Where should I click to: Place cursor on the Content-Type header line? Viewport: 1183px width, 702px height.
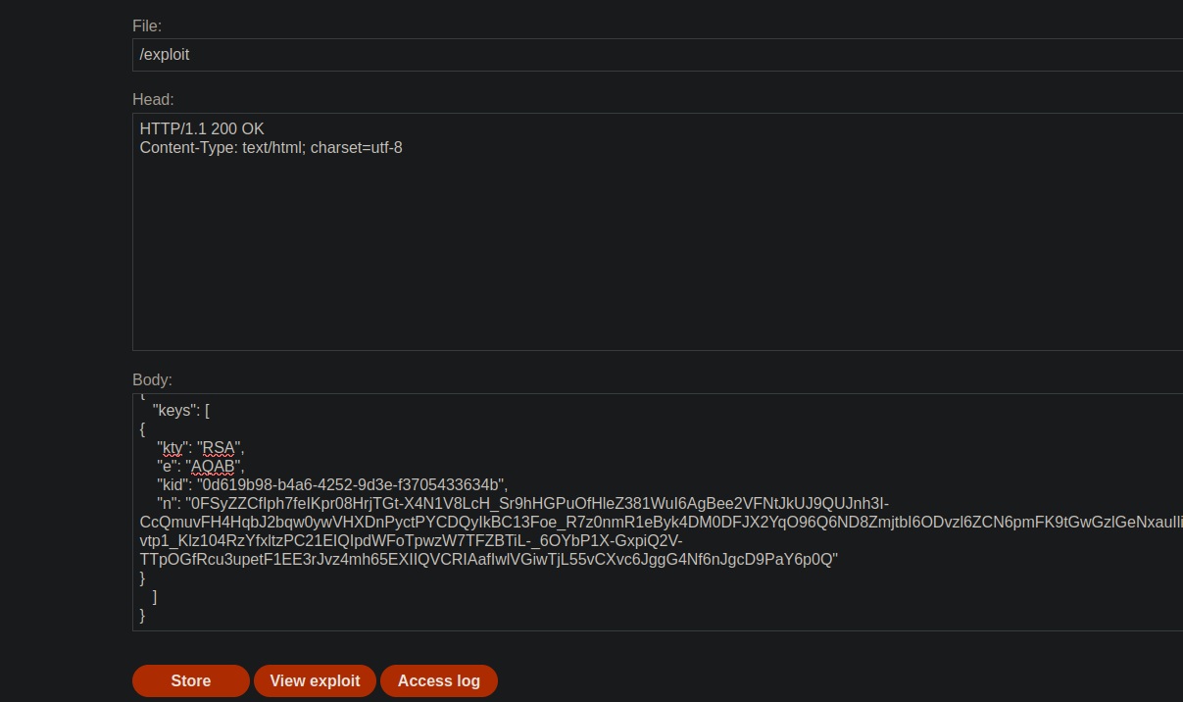click(271, 148)
